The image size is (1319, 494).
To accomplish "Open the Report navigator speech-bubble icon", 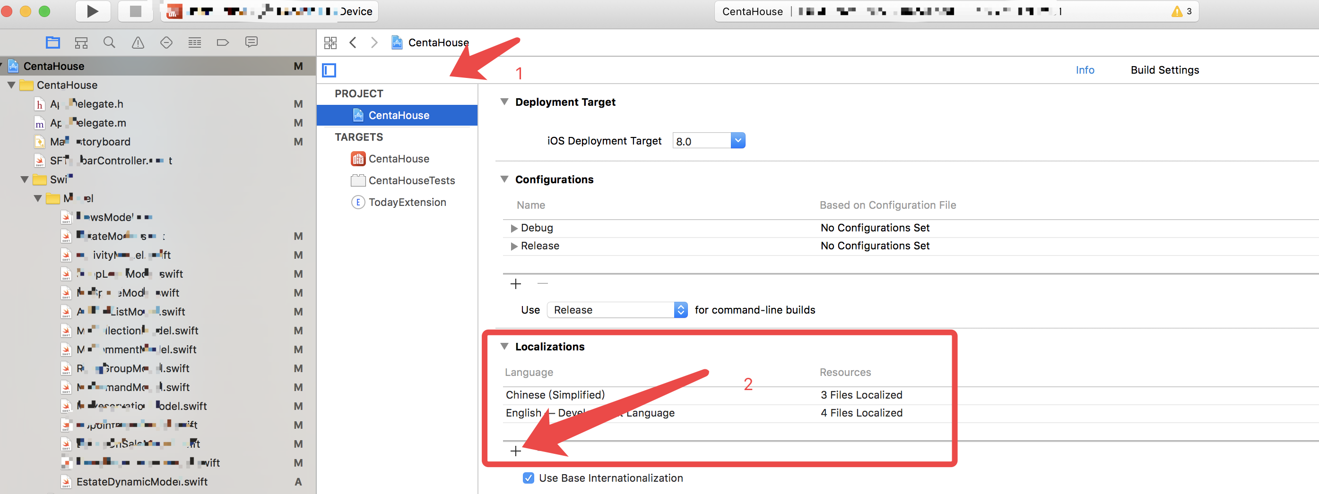I will coord(251,43).
